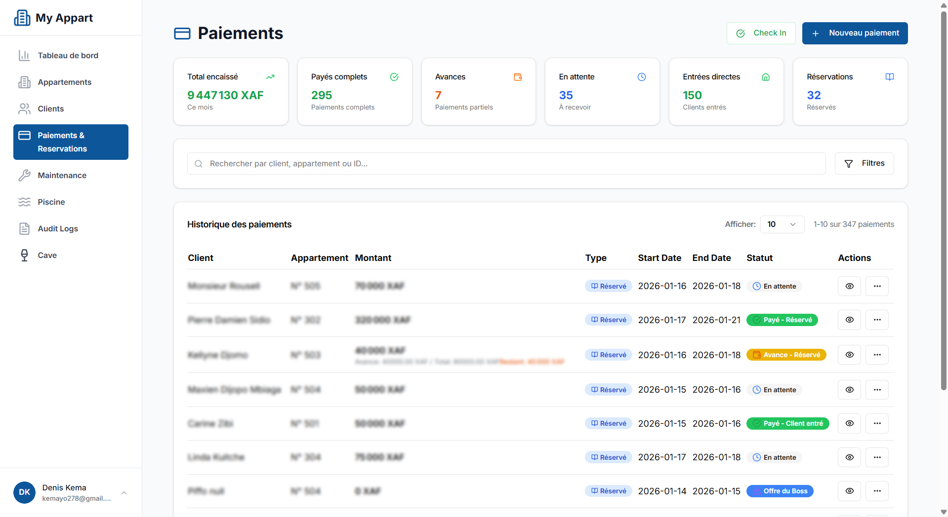Viewport: 948px width, 517px height.
Task: Open the Afficher rows-per-page dropdown
Action: point(782,224)
